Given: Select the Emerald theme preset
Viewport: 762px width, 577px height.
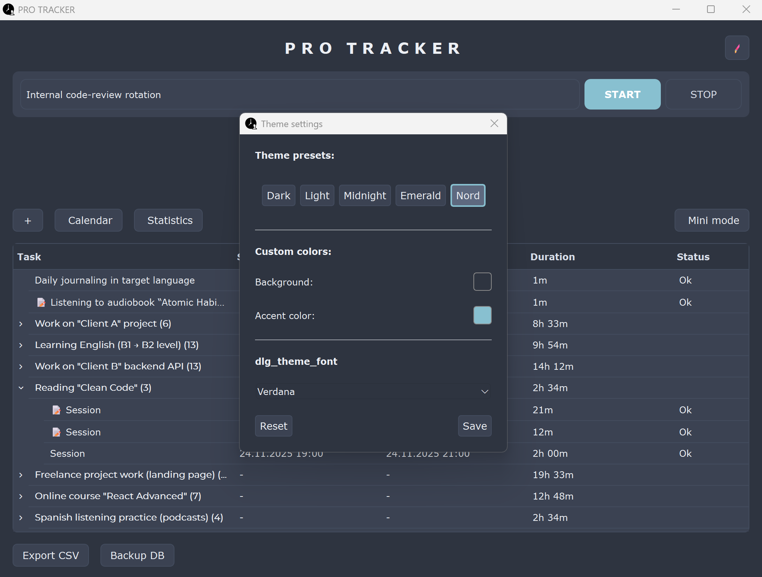Looking at the screenshot, I should [x=420, y=195].
